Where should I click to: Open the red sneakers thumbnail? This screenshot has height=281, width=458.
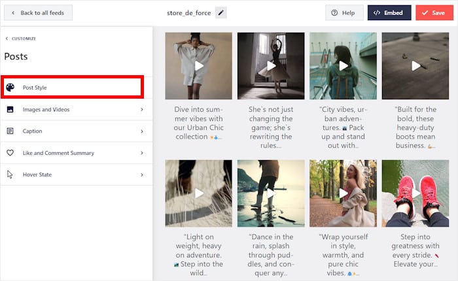tap(415, 193)
